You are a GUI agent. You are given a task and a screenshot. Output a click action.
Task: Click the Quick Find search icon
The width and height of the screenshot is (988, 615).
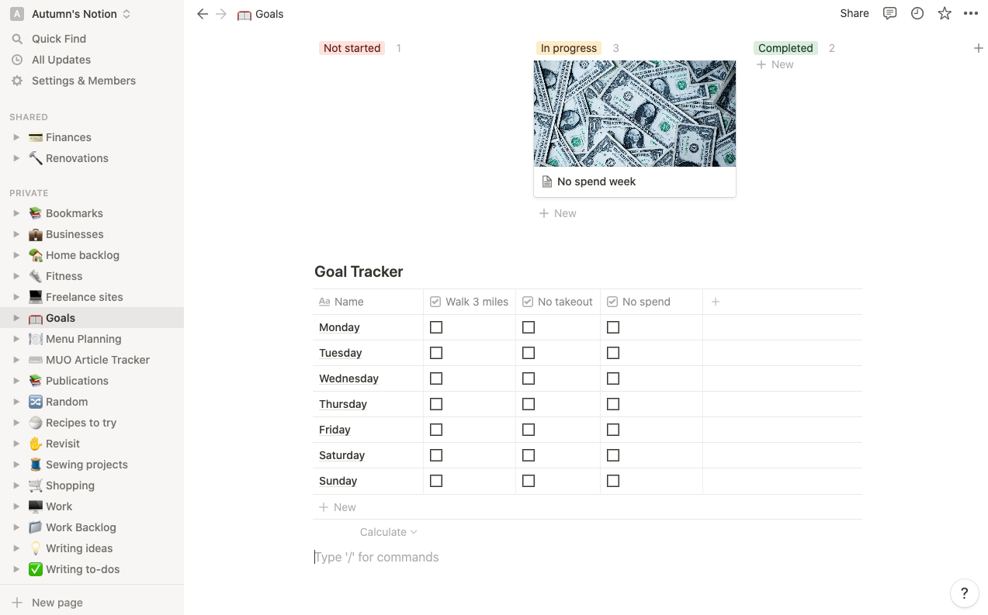coord(17,39)
